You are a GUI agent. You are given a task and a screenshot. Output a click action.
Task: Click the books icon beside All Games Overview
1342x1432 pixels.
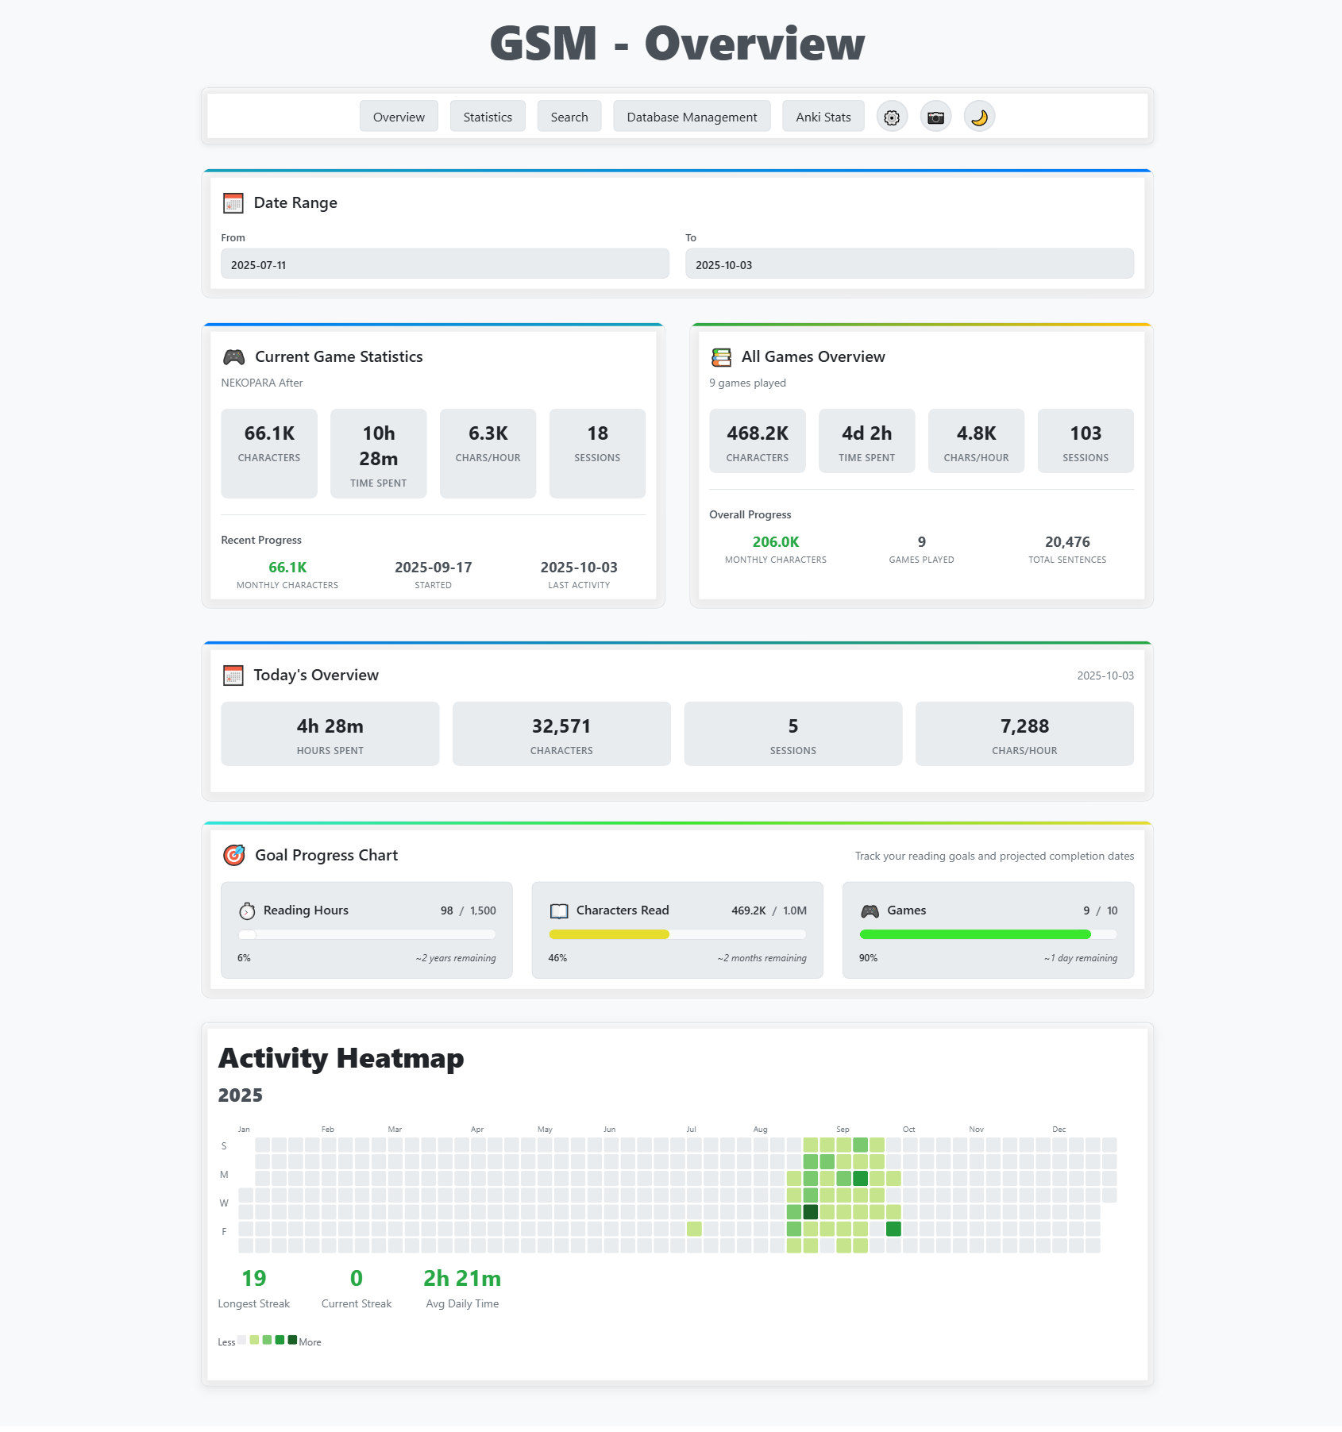click(x=721, y=357)
